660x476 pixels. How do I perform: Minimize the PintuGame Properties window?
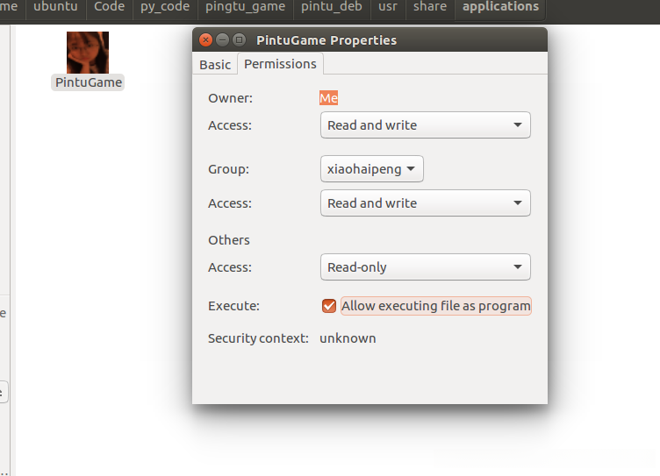point(223,40)
